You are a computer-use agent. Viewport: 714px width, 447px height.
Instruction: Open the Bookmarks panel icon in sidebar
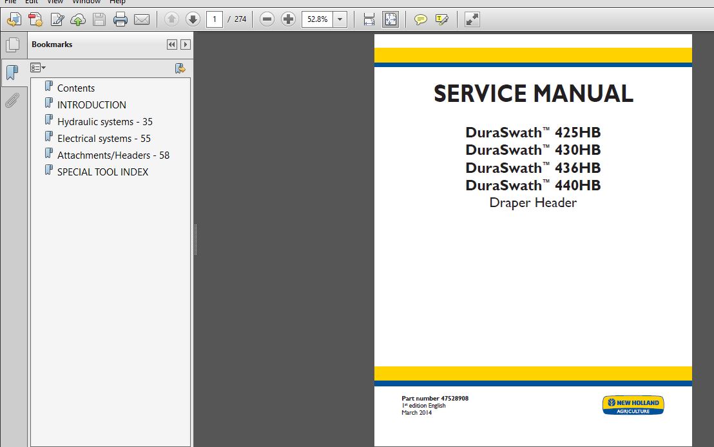point(12,72)
